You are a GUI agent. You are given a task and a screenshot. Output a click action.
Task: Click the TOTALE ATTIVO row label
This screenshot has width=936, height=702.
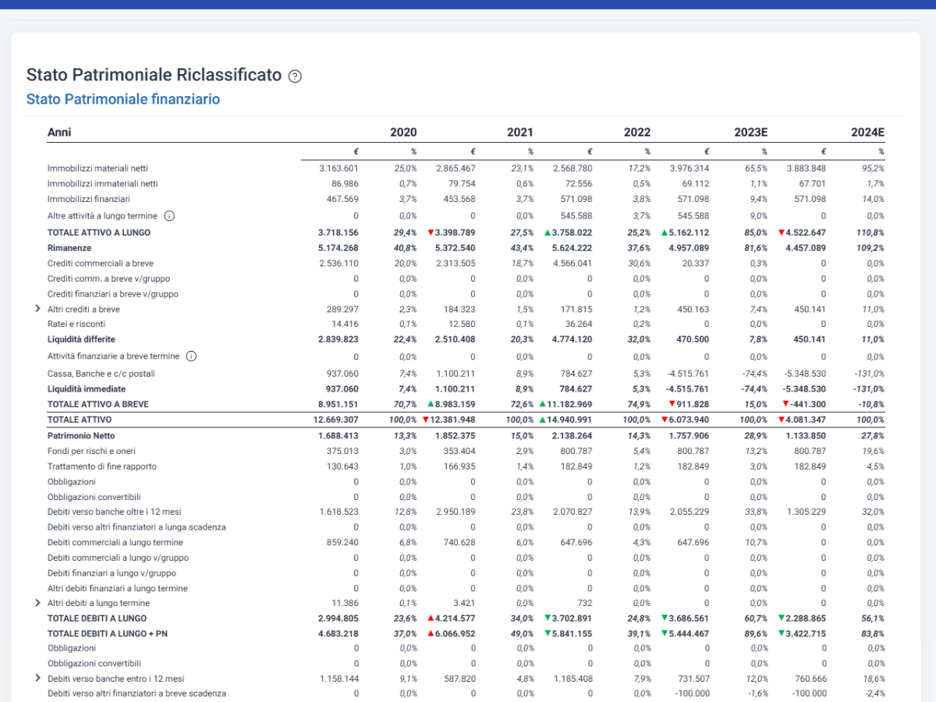(77, 420)
